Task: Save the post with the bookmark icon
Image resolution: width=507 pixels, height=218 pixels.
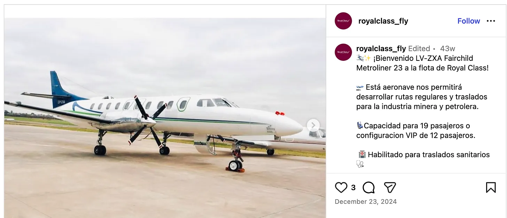Action: coord(491,187)
